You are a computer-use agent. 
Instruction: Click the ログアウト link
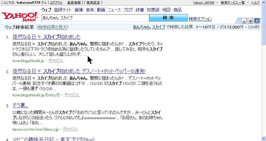coord(56,3)
